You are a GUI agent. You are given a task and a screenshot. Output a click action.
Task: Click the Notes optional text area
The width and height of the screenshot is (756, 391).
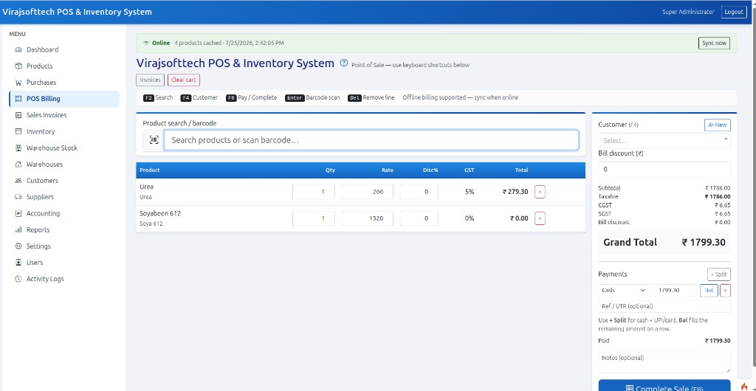(664, 362)
